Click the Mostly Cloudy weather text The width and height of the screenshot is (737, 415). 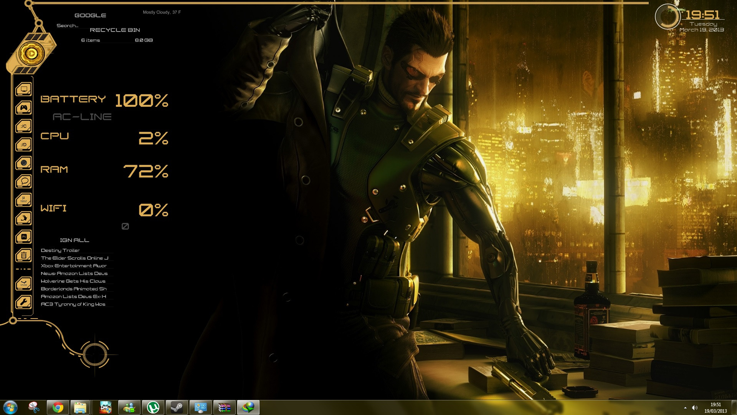[162, 12]
